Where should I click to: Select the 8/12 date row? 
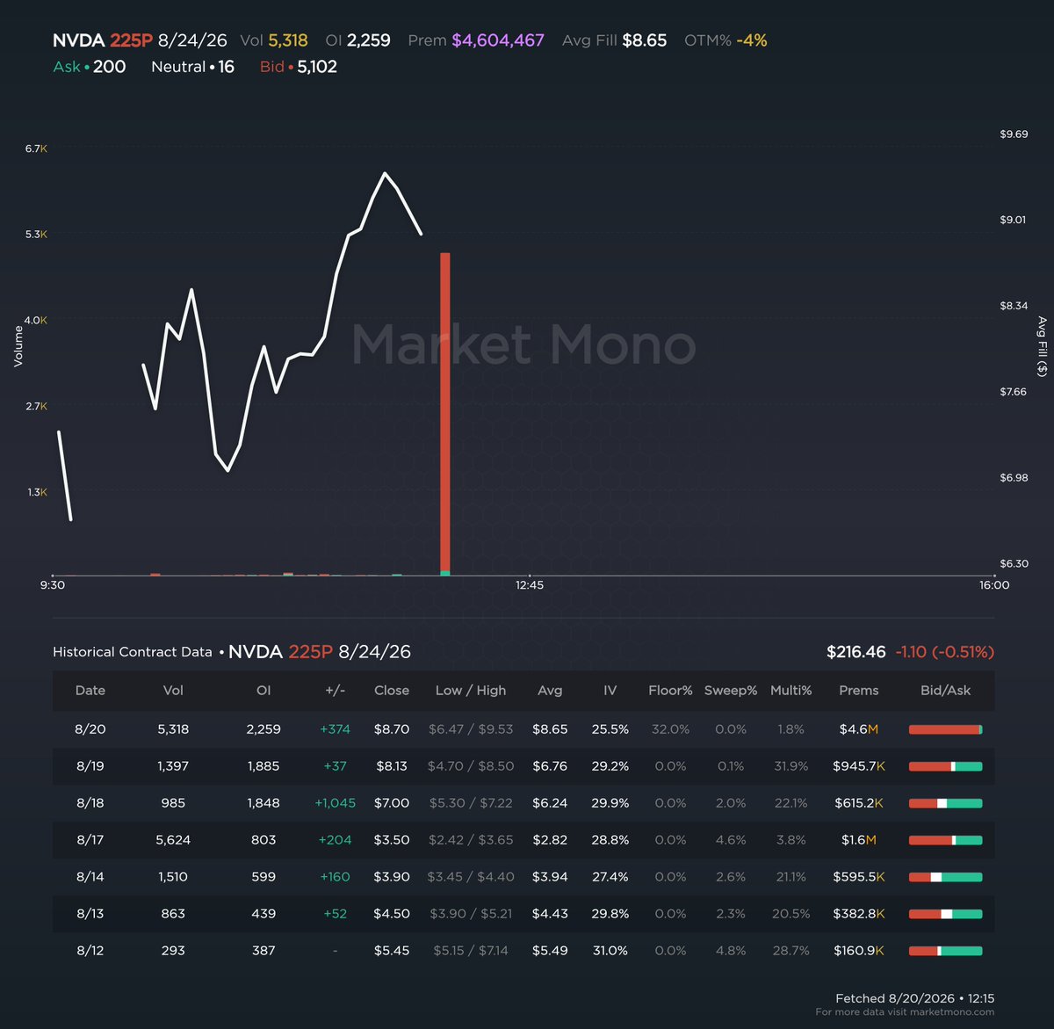523,951
